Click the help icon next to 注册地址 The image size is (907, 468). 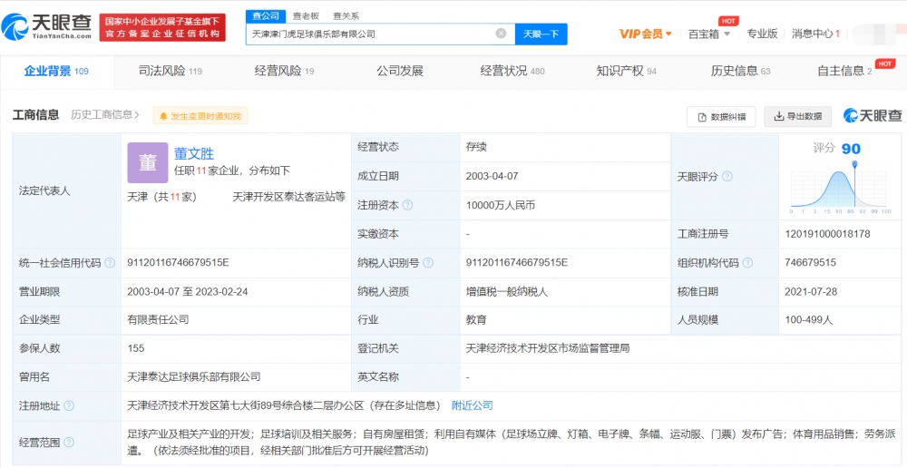pyautogui.click(x=69, y=406)
